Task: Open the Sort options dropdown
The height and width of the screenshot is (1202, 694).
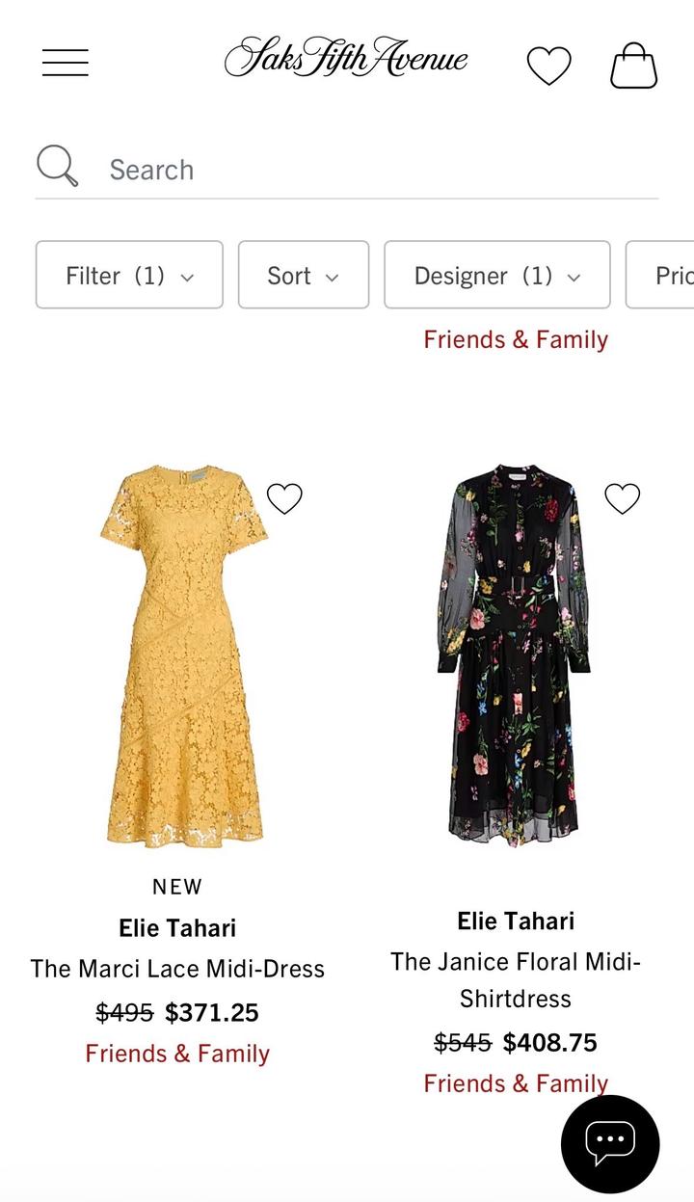Action: click(303, 275)
